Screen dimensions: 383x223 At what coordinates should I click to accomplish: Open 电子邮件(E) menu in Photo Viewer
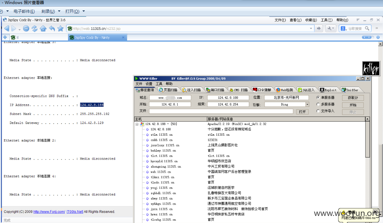pos(24,11)
